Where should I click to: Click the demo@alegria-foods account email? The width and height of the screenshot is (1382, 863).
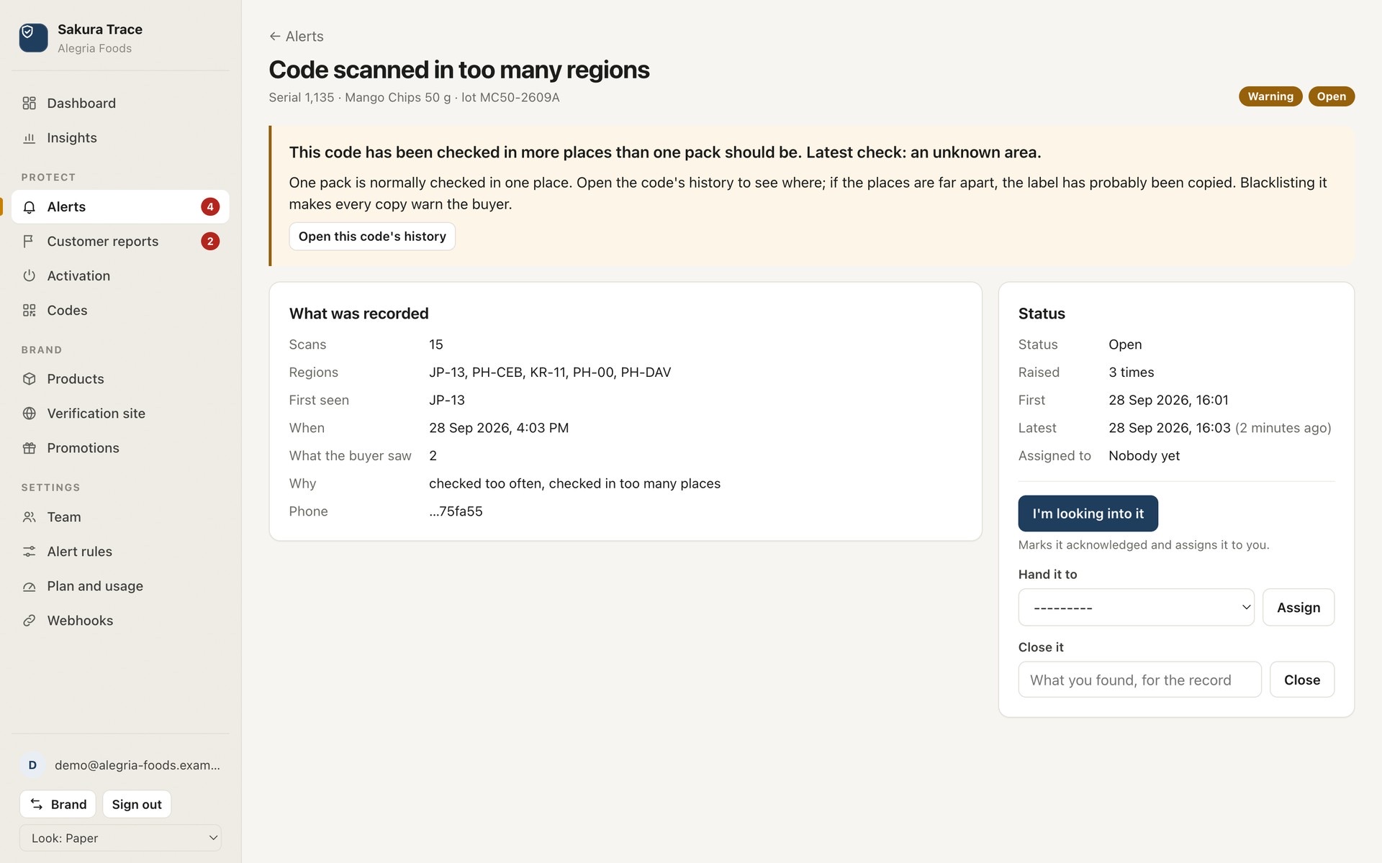[137, 765]
